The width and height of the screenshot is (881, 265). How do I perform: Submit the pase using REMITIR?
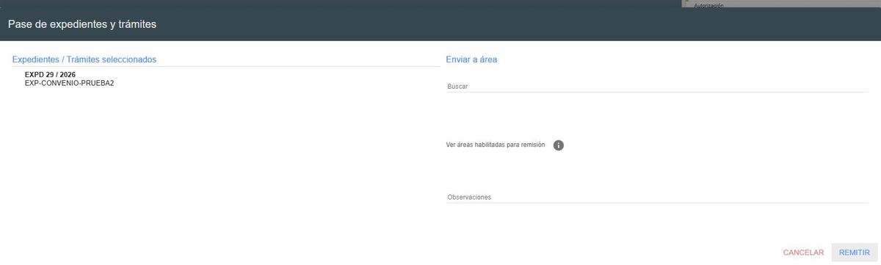855,253
